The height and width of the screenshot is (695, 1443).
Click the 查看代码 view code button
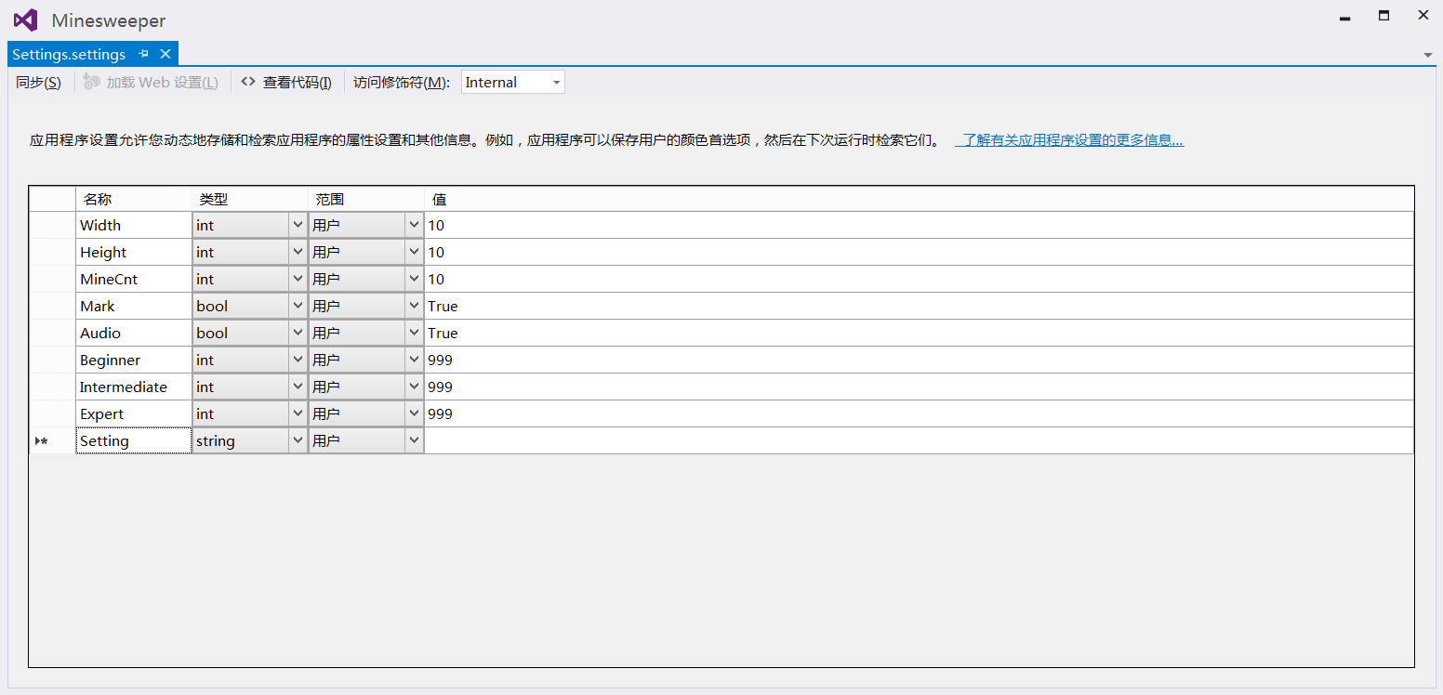click(286, 82)
